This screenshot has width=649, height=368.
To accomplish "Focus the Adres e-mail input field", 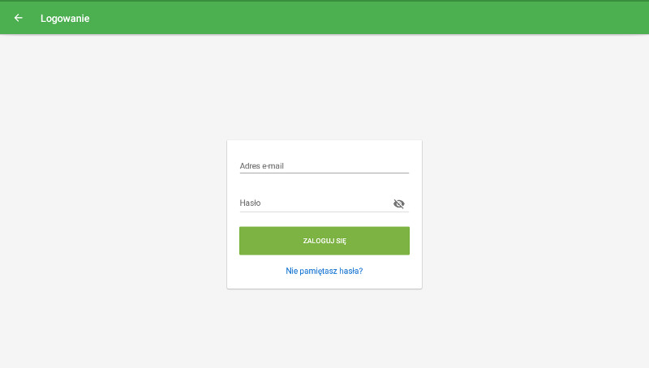I will coord(324,166).
